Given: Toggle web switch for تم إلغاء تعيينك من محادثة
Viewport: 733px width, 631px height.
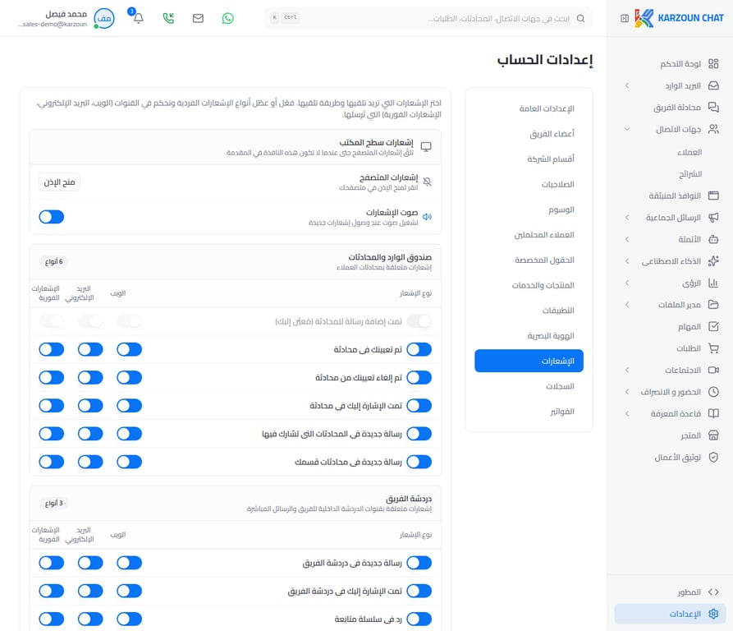Looking at the screenshot, I should tap(129, 377).
